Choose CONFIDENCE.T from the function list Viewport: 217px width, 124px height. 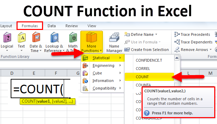tap(149, 60)
